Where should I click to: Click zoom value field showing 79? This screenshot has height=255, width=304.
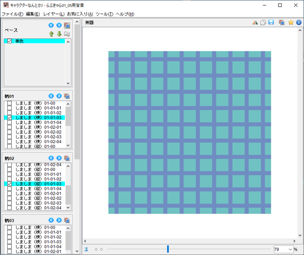click(281, 249)
